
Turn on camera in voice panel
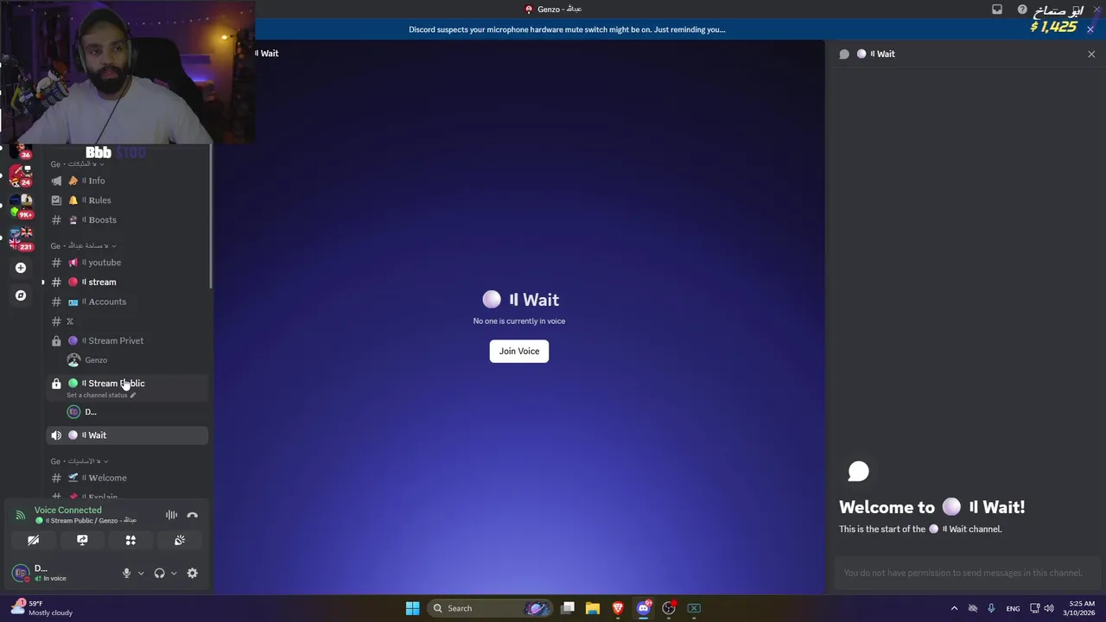pyautogui.click(x=33, y=540)
